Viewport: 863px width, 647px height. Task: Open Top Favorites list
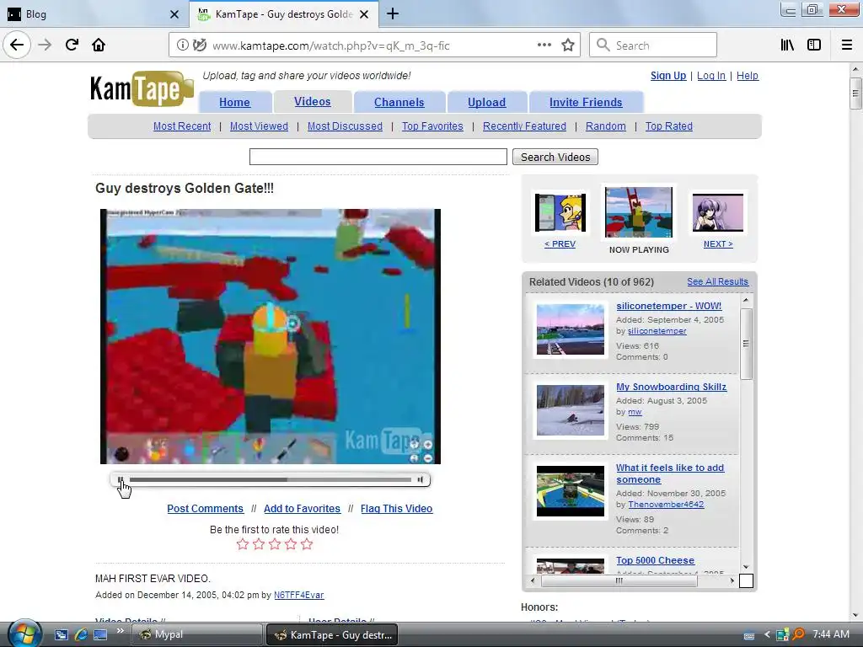[x=432, y=126]
